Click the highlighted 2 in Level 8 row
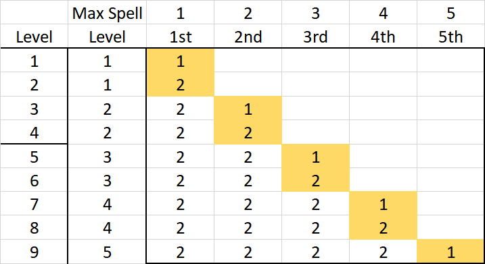This screenshot has height=264, width=485. coord(383,228)
